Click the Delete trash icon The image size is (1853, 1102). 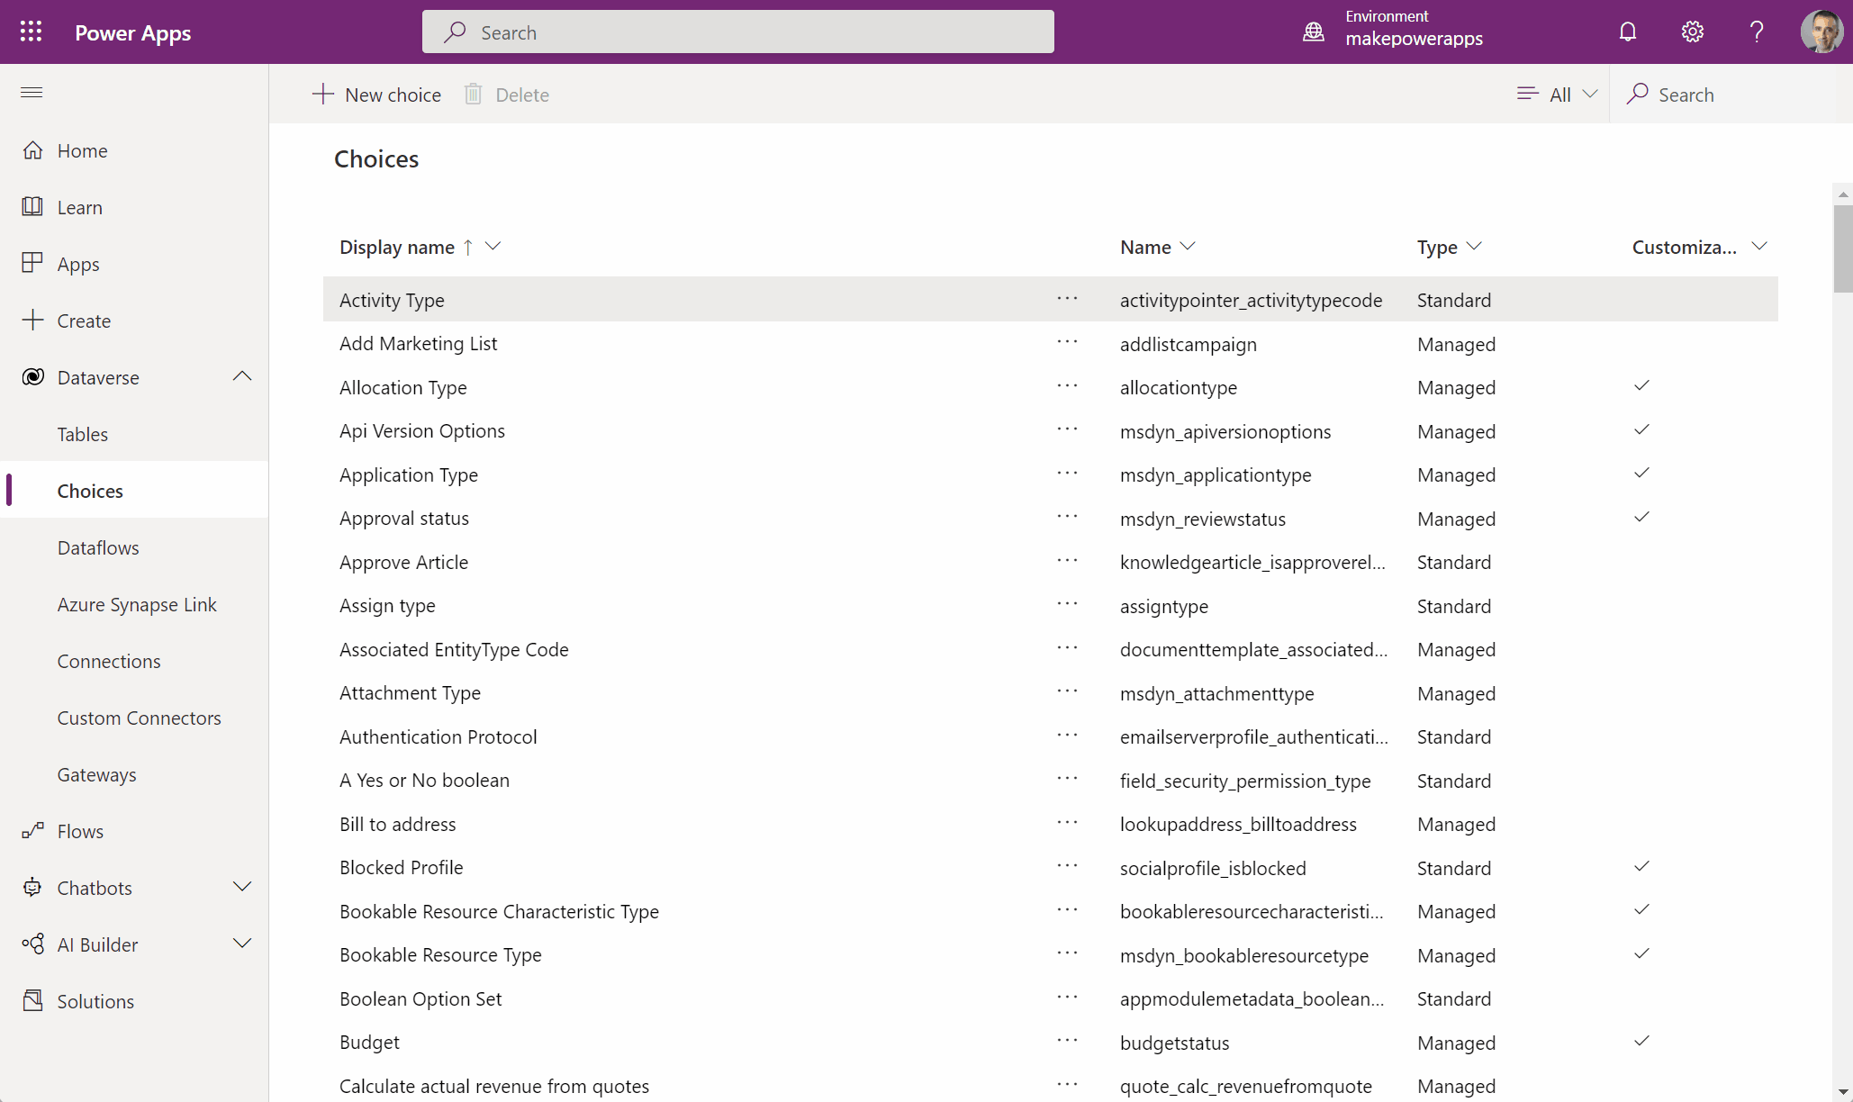pos(473,95)
